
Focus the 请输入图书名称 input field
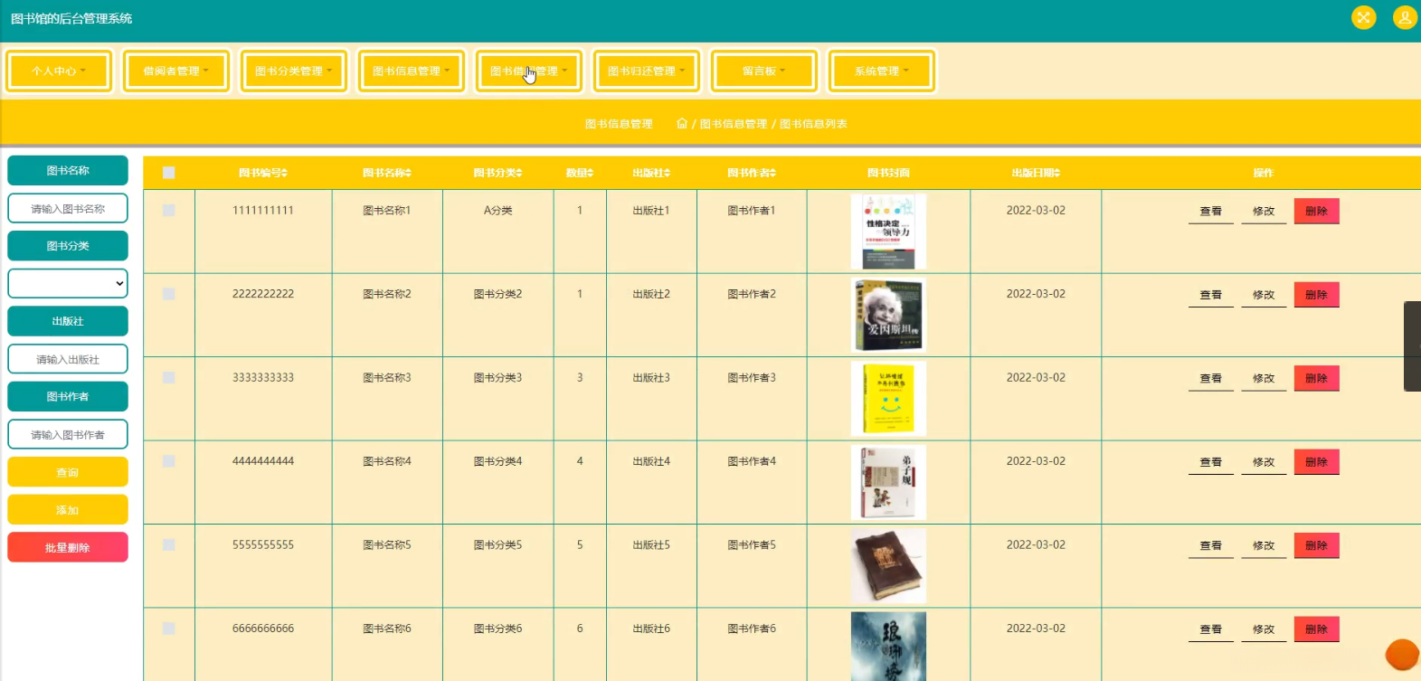[x=68, y=208]
